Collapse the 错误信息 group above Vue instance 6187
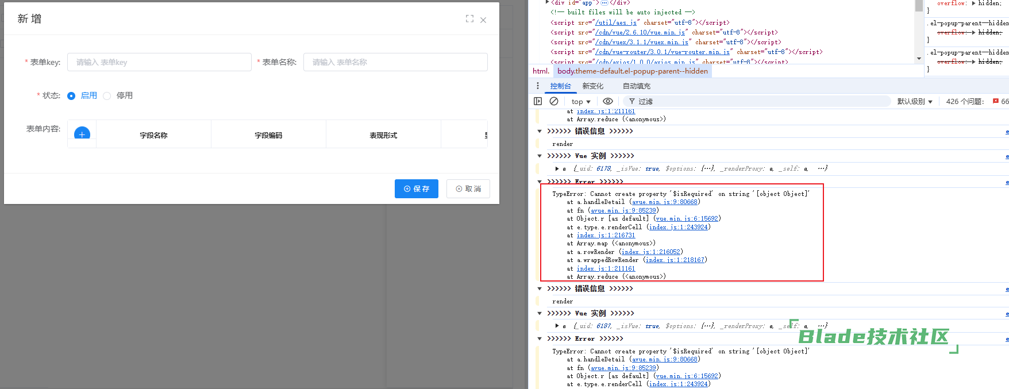The width and height of the screenshot is (1009, 389). (x=540, y=288)
